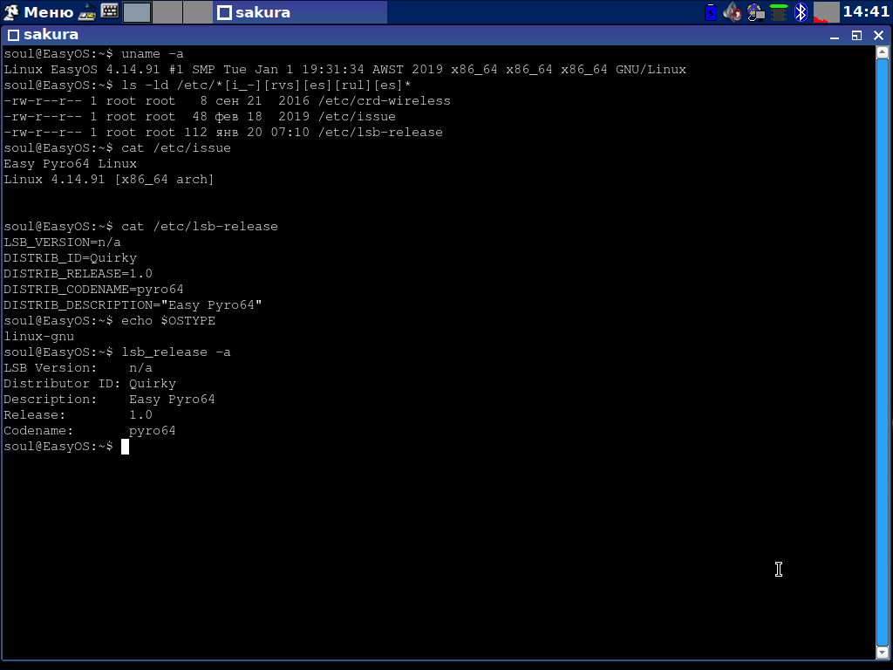The width and height of the screenshot is (893, 670).
Task: Click the 14:41 clock
Action: click(x=866, y=11)
